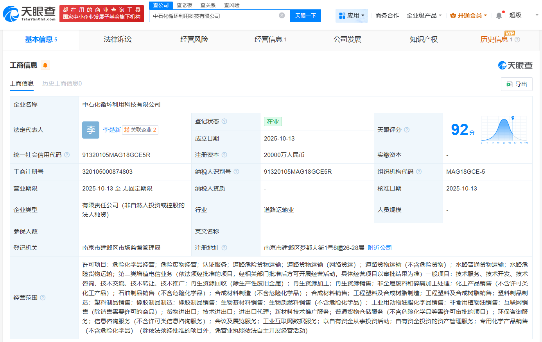
Task: Click inside the company search input field
Action: 215,15
